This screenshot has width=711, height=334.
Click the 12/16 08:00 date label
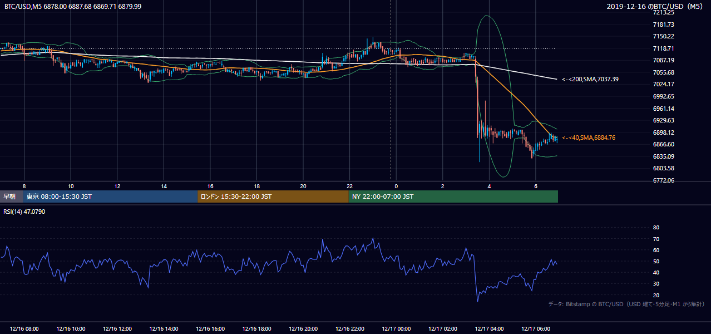(x=24, y=329)
